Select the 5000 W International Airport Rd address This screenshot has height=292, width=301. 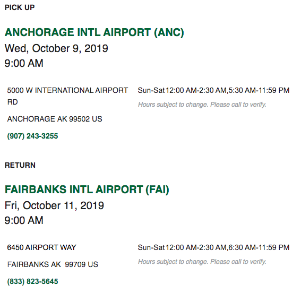67,96
